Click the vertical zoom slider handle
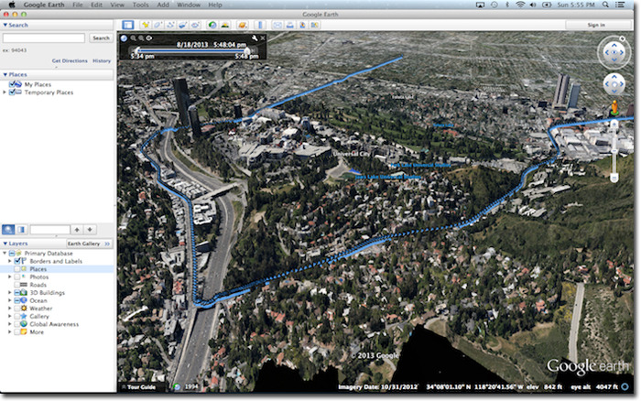The height and width of the screenshot is (401, 641). click(614, 151)
